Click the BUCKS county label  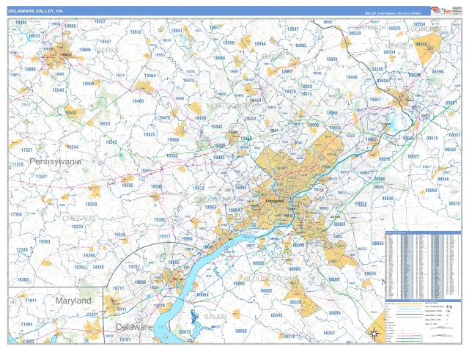pyautogui.click(x=273, y=56)
